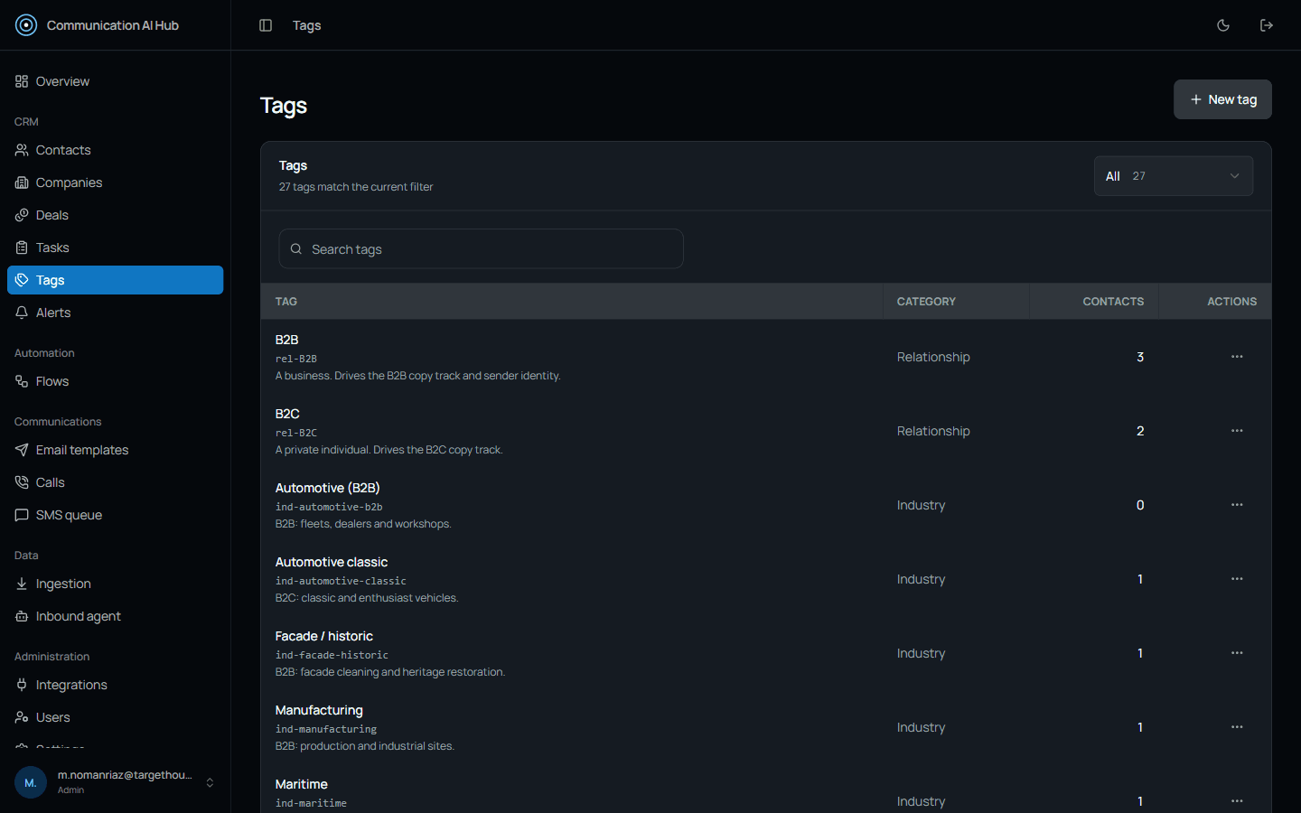The width and height of the screenshot is (1301, 813).
Task: Open actions menu for B2B tag
Action: click(1237, 357)
